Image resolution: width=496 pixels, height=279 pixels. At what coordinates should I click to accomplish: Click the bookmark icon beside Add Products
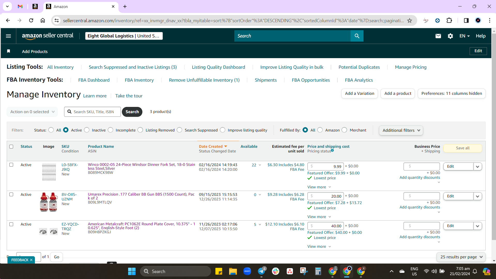9,51
